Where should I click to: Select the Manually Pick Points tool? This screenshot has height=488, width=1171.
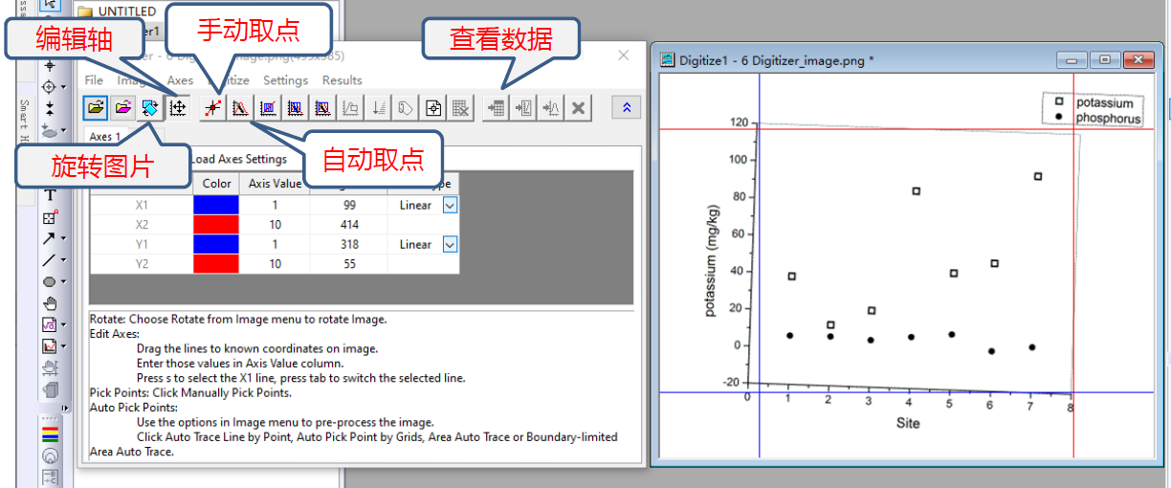[212, 108]
